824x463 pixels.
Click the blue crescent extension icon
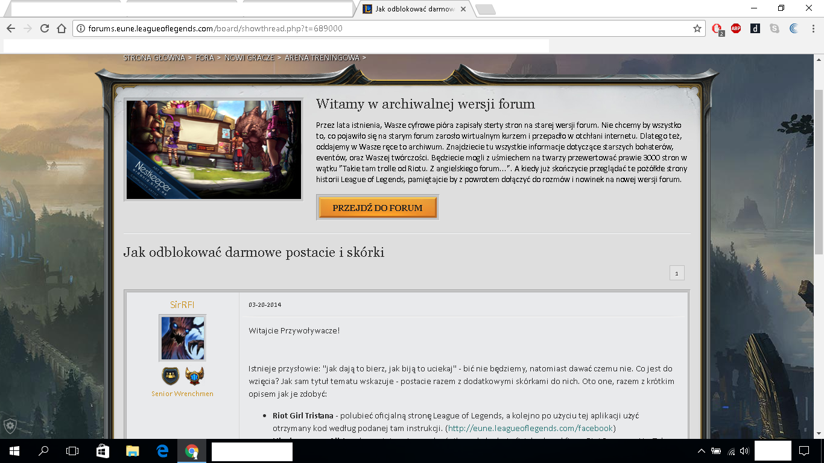[x=794, y=28]
